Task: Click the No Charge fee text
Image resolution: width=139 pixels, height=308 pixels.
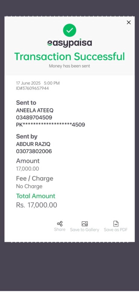Action: 29,186
